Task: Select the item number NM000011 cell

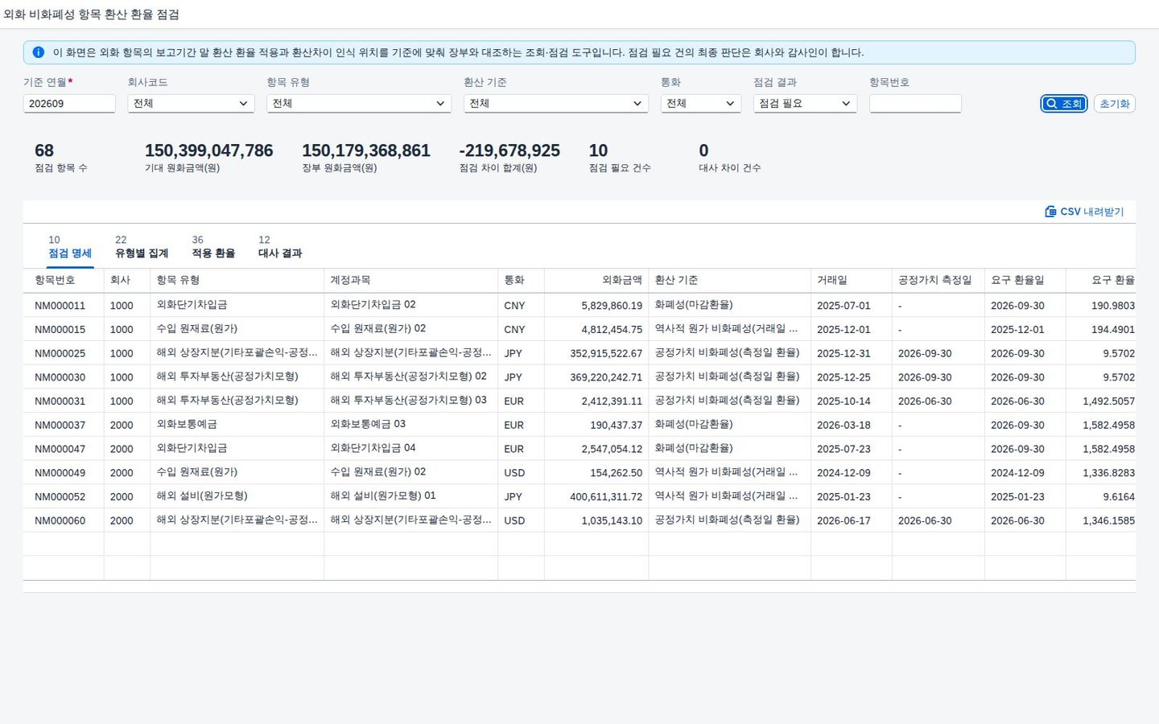Action: 60,306
